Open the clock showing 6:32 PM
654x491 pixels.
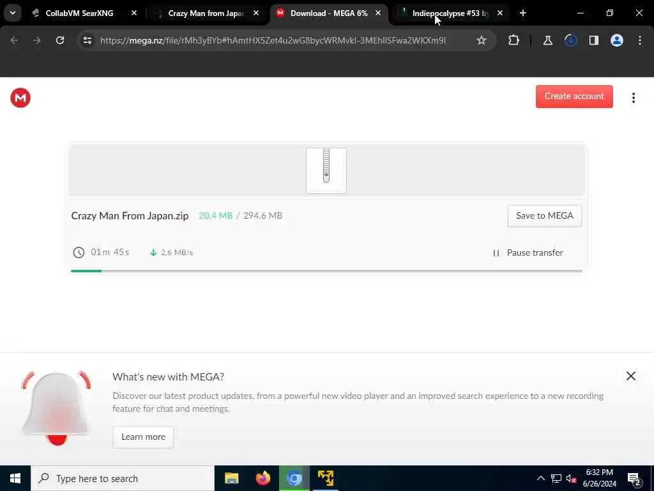[x=599, y=478]
